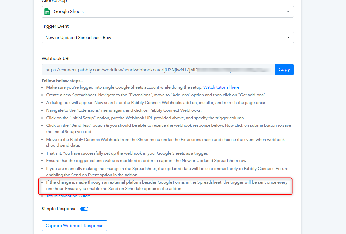The height and width of the screenshot is (234, 346).
Task: Click the step about installing the Webhooks add-on
Action: [x=156, y=103]
